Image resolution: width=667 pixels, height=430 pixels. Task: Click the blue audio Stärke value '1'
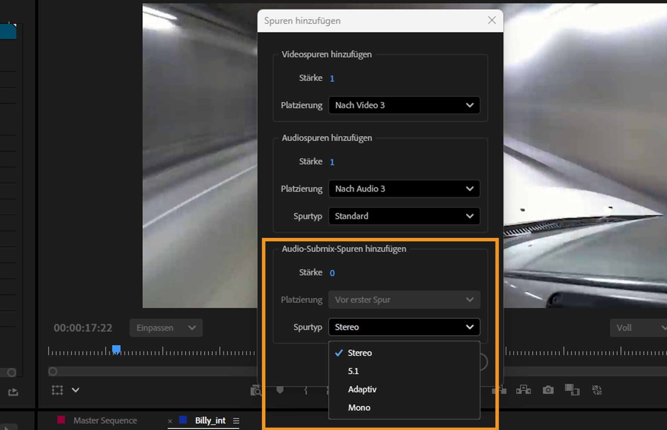[x=332, y=162]
